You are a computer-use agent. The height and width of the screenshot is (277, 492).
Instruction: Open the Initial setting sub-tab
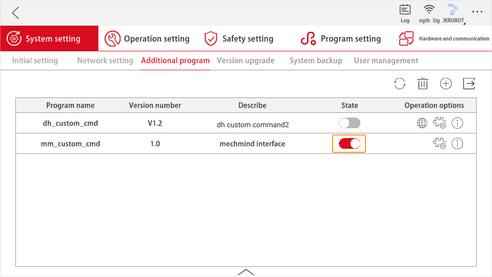(x=35, y=61)
